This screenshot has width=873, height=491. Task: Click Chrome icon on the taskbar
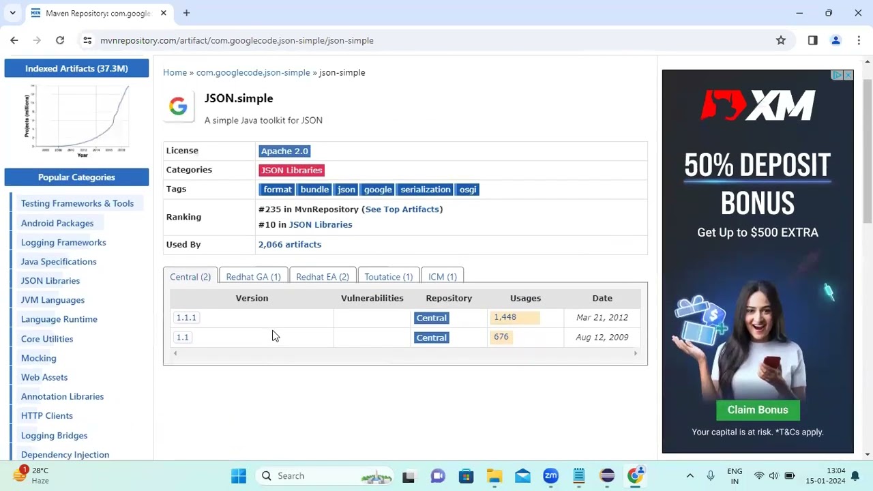(x=636, y=476)
